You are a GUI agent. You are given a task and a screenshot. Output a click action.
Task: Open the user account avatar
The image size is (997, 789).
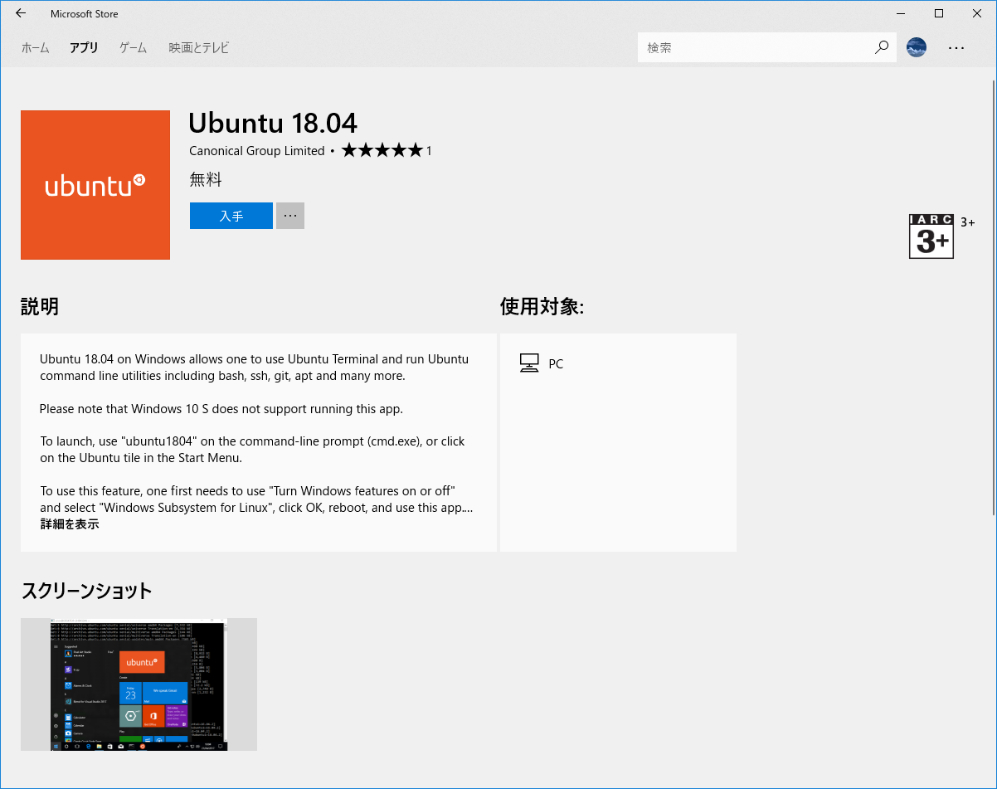pyautogui.click(x=917, y=48)
